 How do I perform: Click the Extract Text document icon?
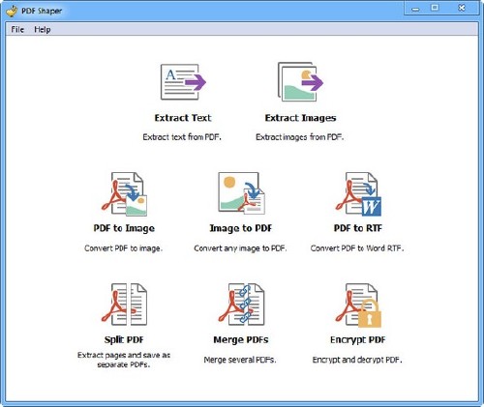(x=183, y=82)
